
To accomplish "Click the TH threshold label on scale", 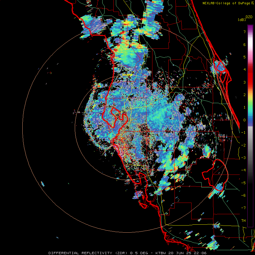I will click(243, 221).
